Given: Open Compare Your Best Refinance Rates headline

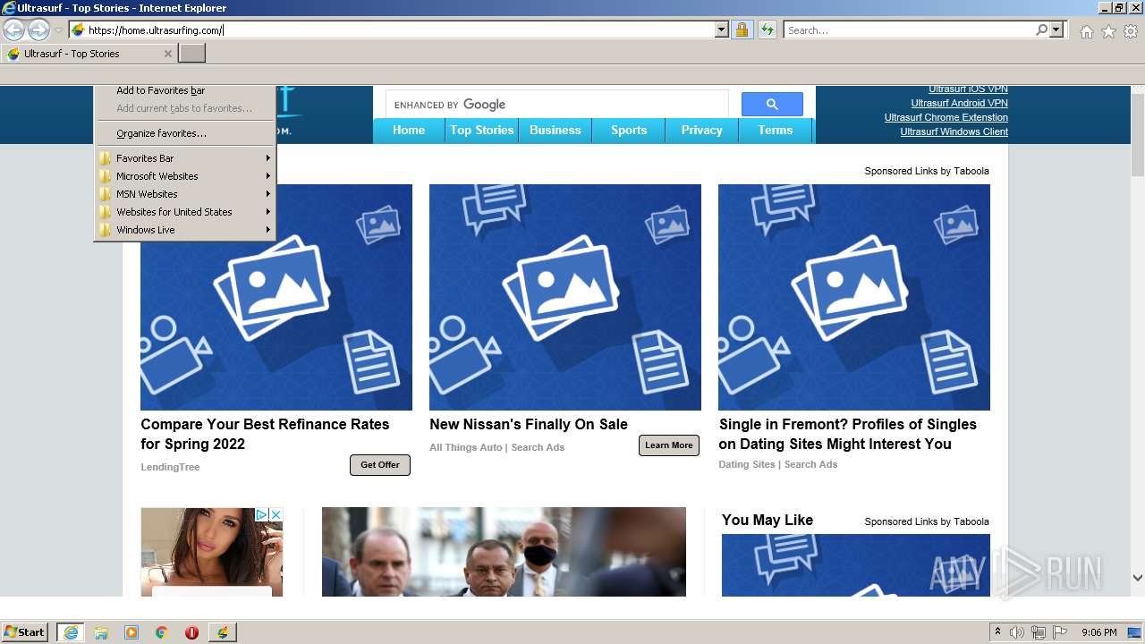Looking at the screenshot, I should pyautogui.click(x=265, y=434).
